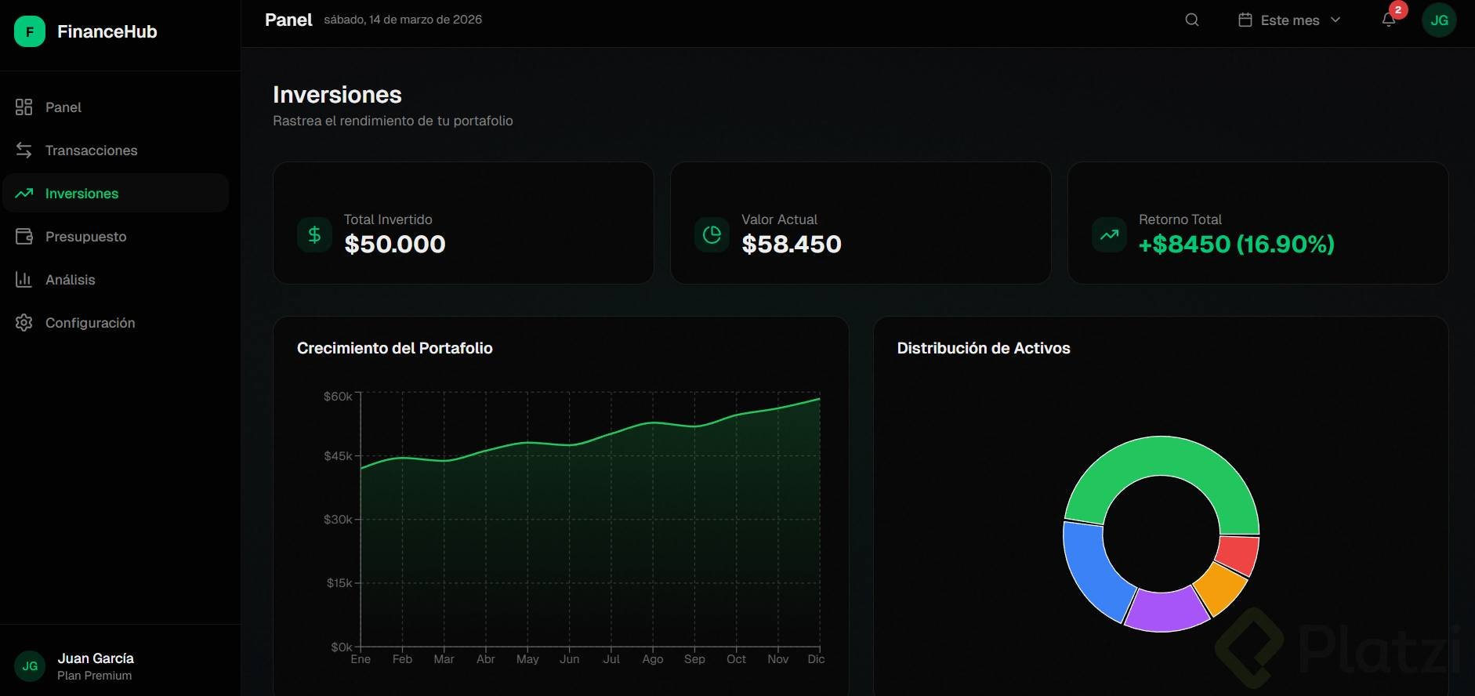Click the Dic label on chart axis

tap(816, 659)
